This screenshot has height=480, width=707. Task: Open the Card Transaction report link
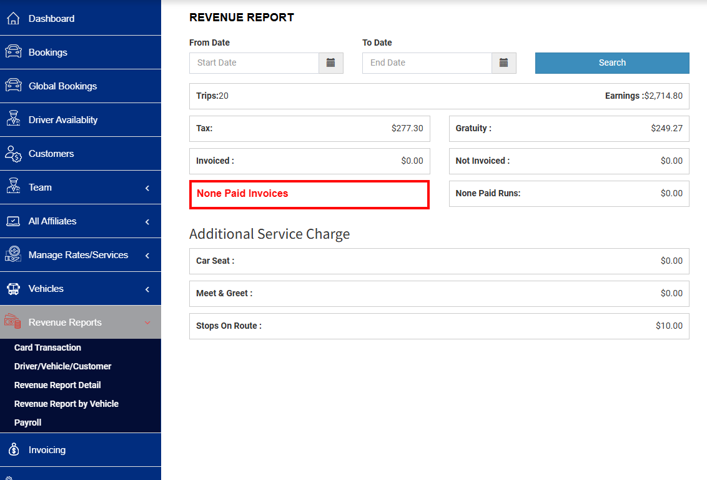(47, 348)
